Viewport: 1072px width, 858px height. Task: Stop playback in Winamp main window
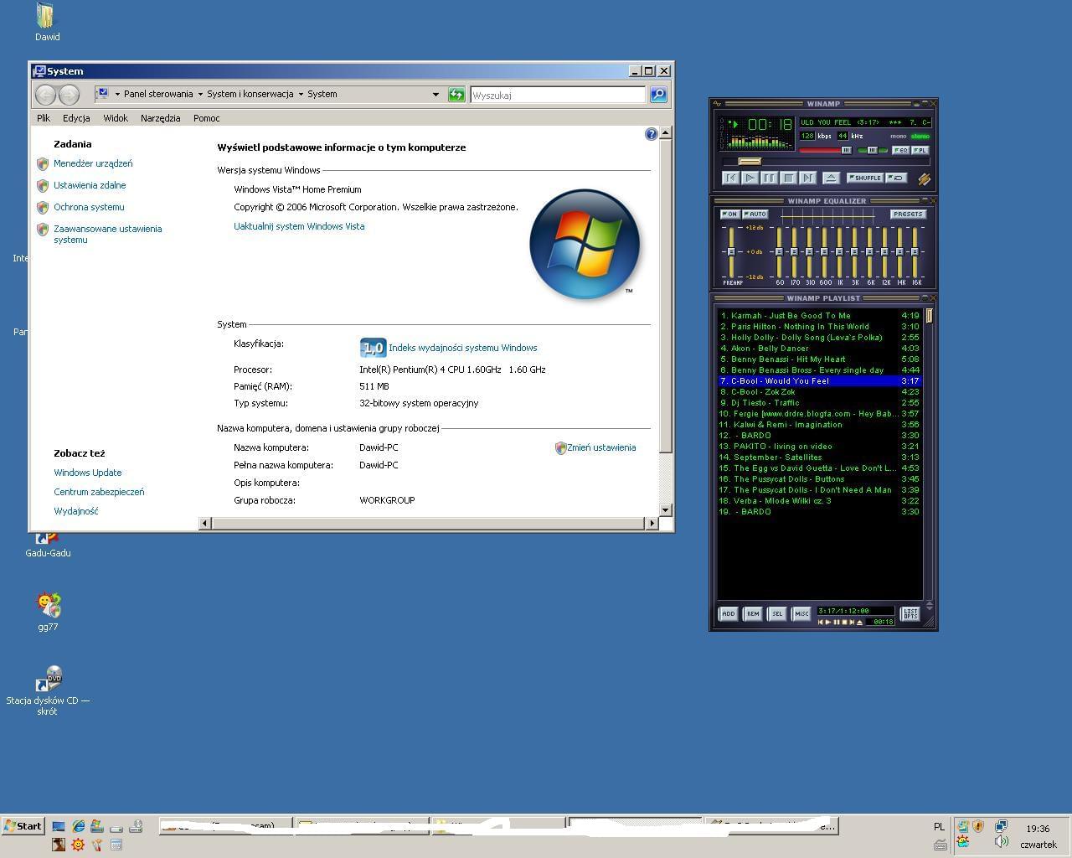[x=789, y=178]
